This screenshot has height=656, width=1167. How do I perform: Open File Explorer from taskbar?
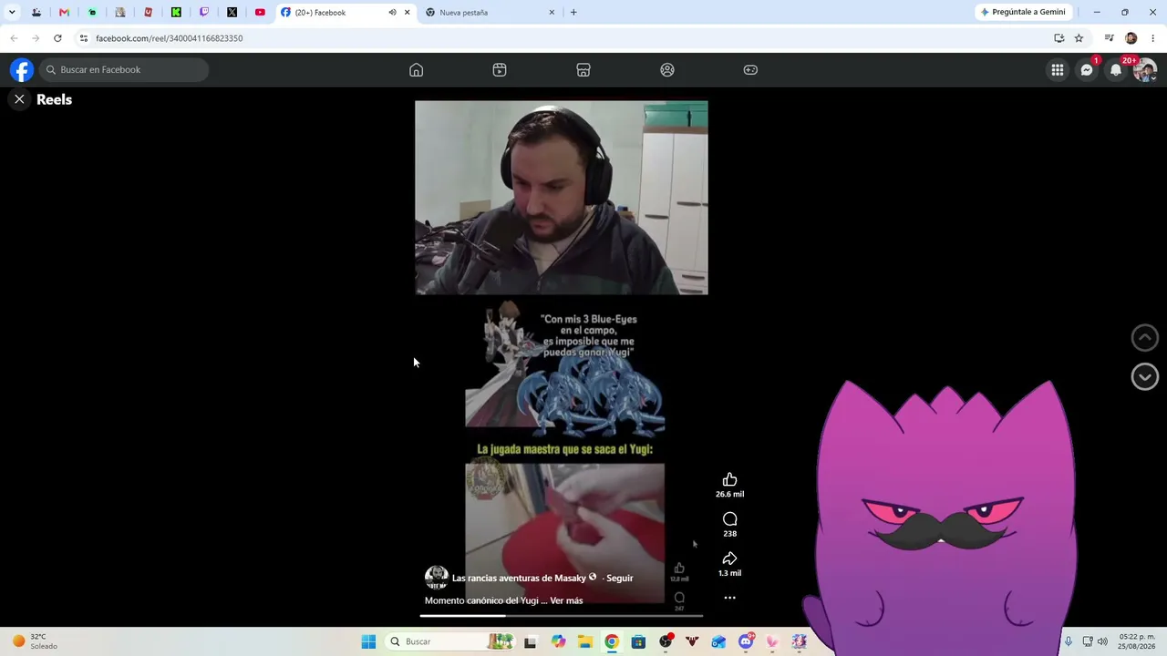click(x=584, y=641)
